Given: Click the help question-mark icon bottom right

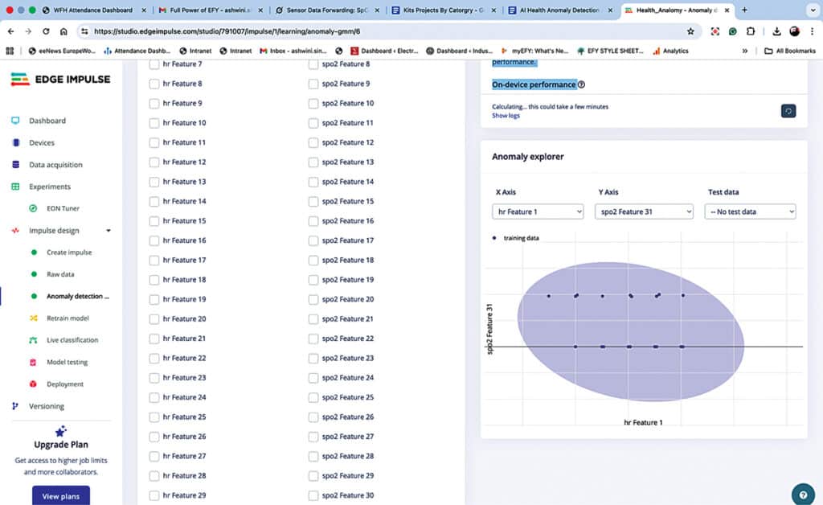Looking at the screenshot, I should coord(802,494).
